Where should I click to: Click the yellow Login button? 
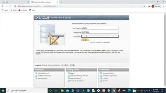[x=85, y=40]
